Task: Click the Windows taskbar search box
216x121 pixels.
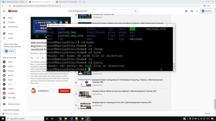Action: (25, 119)
